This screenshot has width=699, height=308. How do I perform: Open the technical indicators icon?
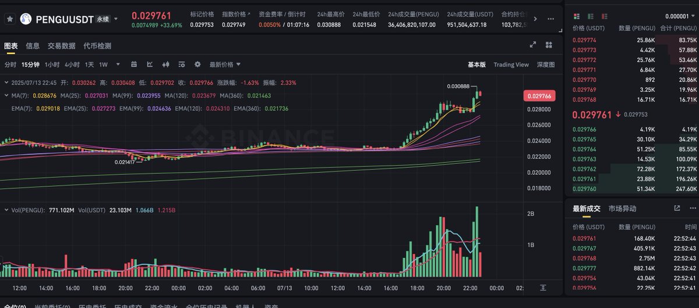(182, 65)
